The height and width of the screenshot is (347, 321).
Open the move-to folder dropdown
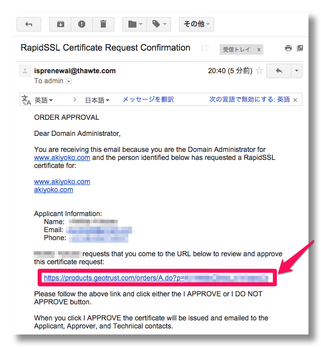tap(135, 24)
